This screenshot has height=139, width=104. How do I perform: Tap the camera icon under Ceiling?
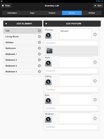pyautogui.click(x=48, y=82)
